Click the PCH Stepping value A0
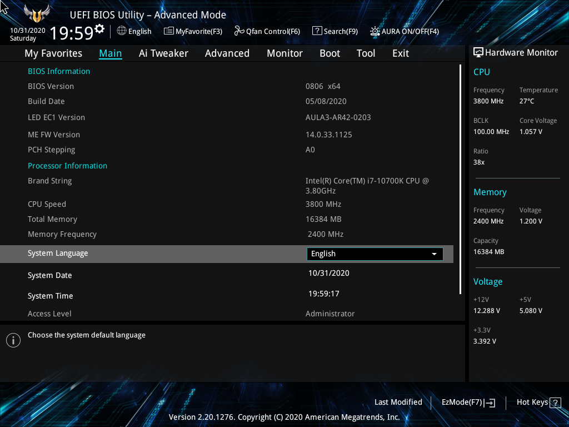Viewport: 569px width, 427px height. [x=310, y=150]
